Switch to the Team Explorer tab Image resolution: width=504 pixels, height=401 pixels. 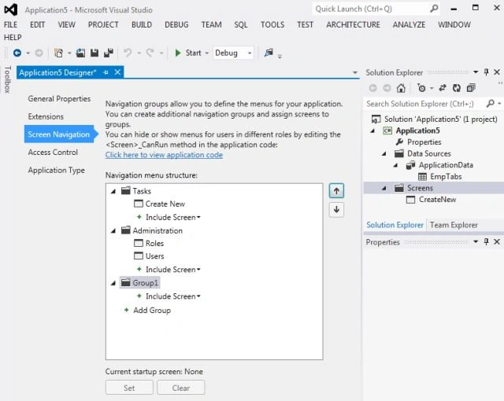click(x=454, y=225)
